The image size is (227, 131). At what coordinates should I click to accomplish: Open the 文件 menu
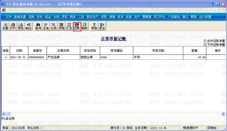[9, 17]
